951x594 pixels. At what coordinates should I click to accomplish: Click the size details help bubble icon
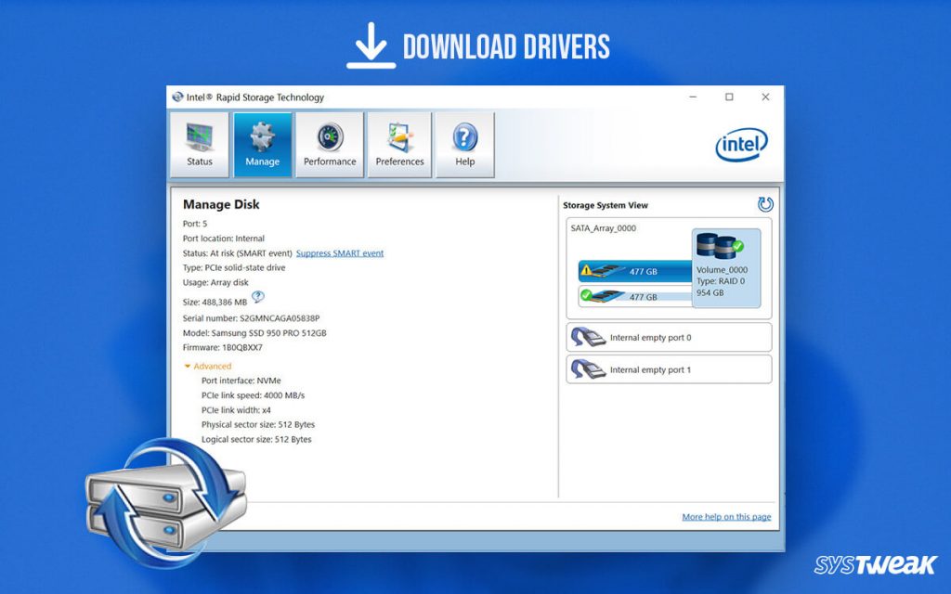(x=258, y=297)
